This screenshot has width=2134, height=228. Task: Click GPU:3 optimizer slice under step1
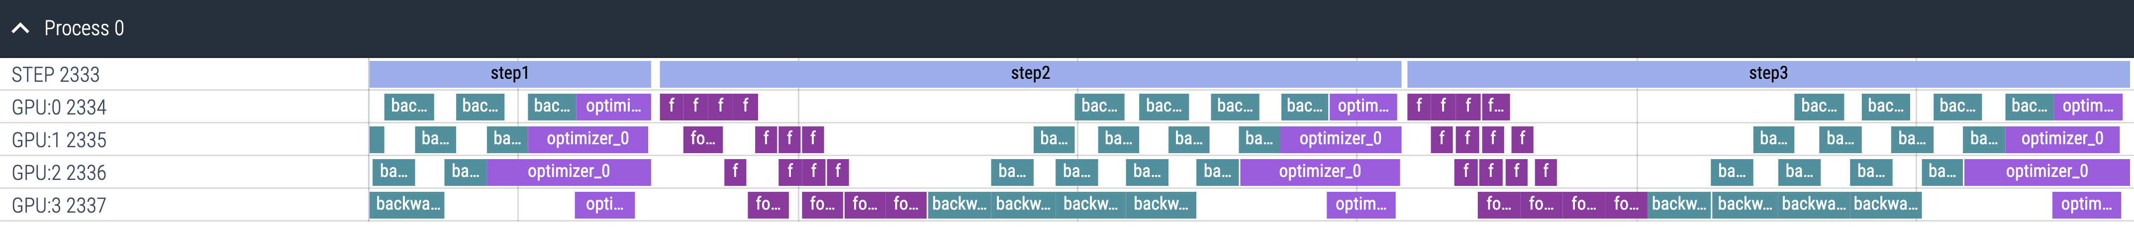coord(605,204)
